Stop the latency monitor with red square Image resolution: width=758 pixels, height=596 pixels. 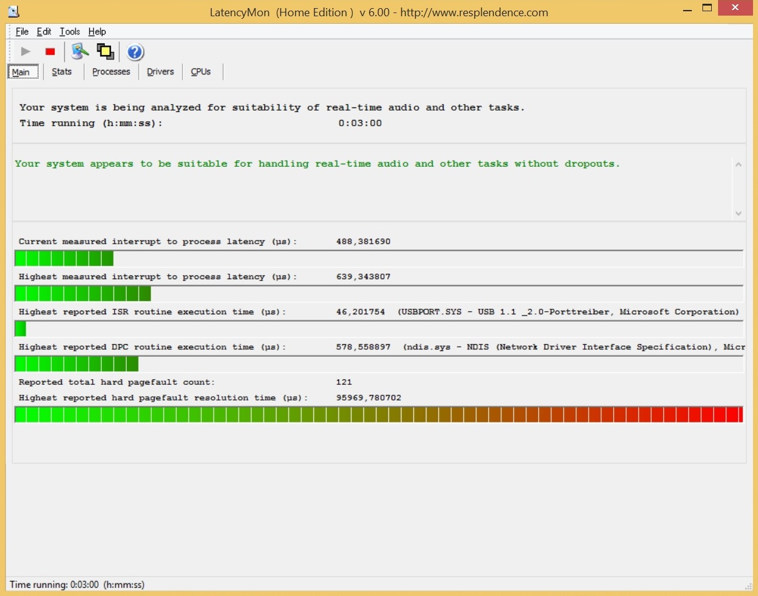[x=51, y=52]
